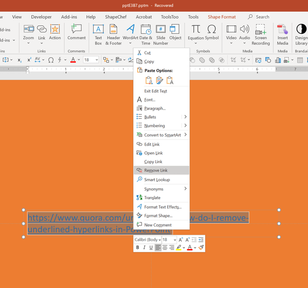Viewport: 308px width, 288px height.
Task: Apply yellow text highlight color
Action: click(179, 248)
